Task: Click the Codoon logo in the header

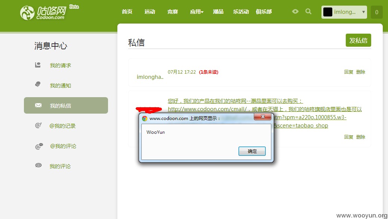Action: [44, 12]
